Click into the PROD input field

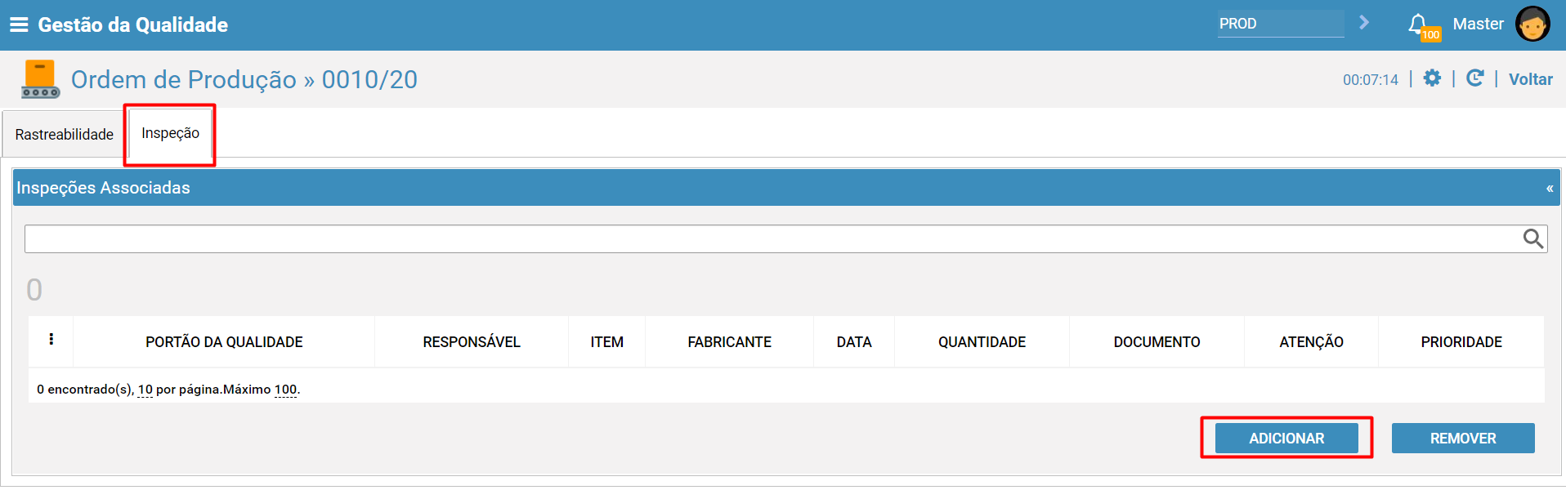click(x=1281, y=24)
